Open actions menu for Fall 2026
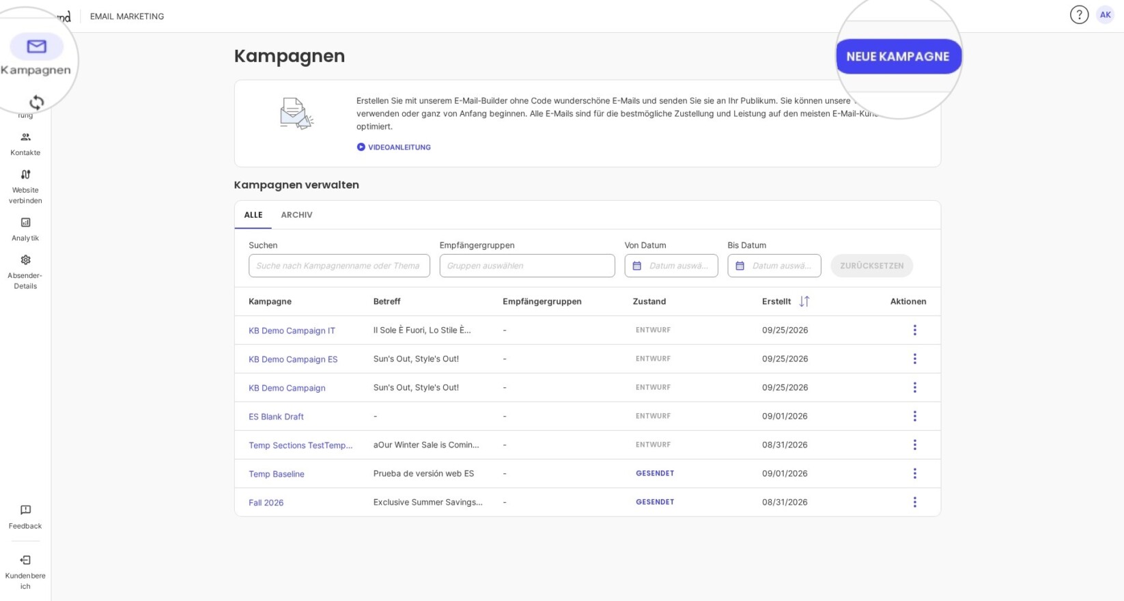This screenshot has width=1124, height=601. (x=915, y=502)
